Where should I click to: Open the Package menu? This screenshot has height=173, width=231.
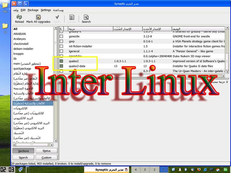pos(33,10)
